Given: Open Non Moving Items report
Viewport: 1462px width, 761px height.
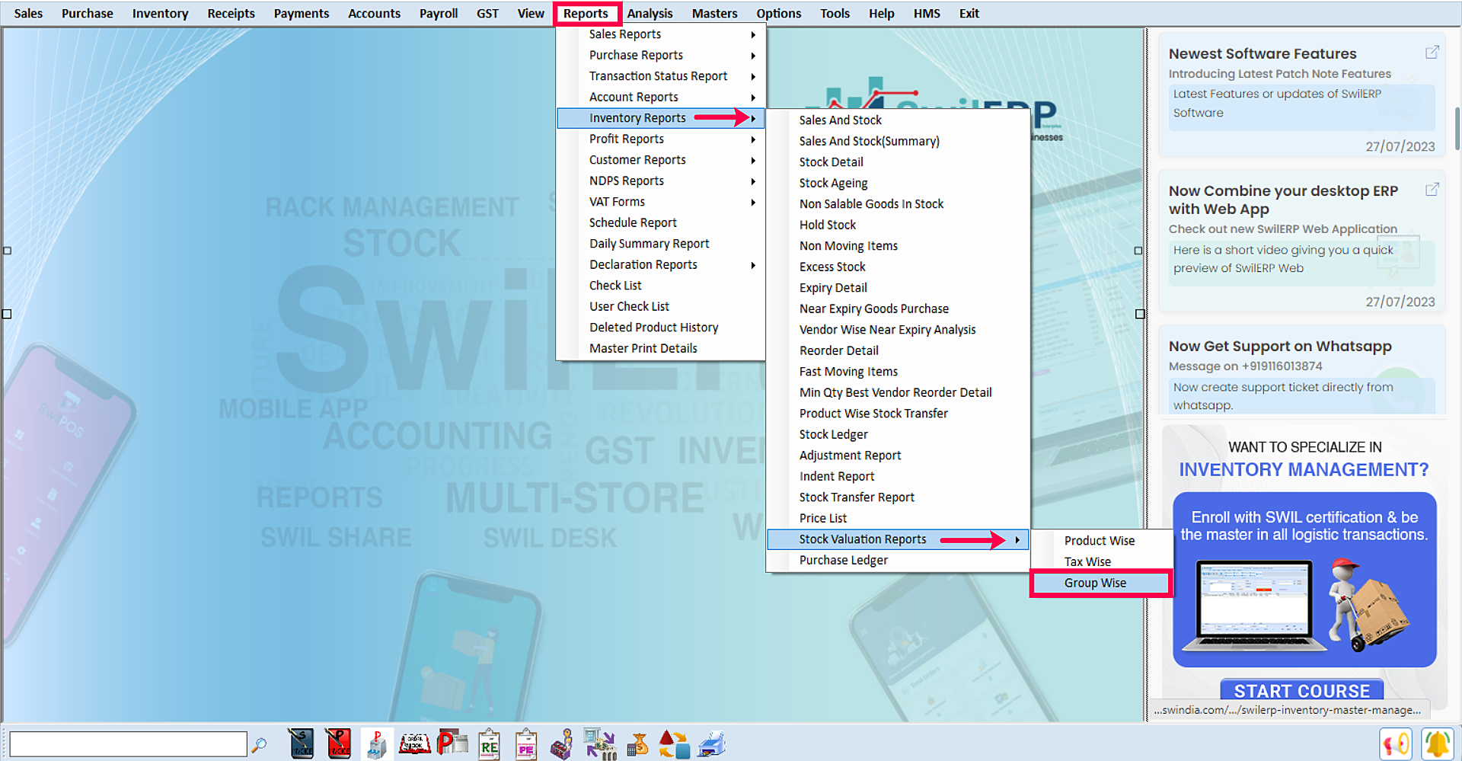Looking at the screenshot, I should point(898,246).
